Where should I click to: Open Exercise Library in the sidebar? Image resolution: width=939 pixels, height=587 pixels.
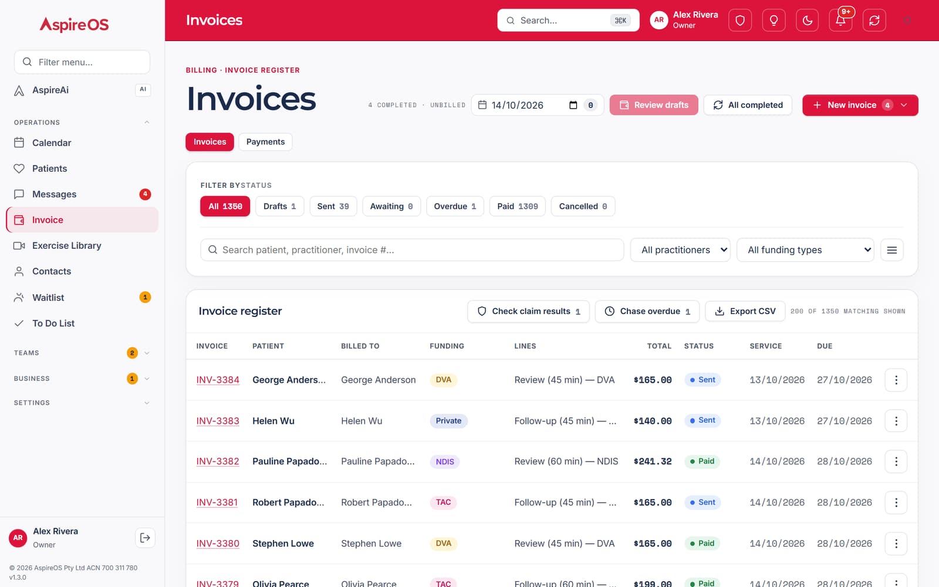click(82, 245)
